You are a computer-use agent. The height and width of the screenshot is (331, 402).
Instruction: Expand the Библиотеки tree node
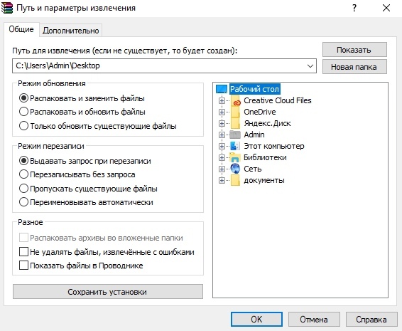coord(222,157)
